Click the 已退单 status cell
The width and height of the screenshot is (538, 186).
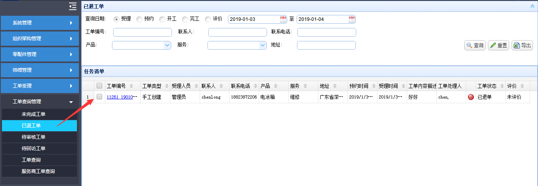coord(490,97)
